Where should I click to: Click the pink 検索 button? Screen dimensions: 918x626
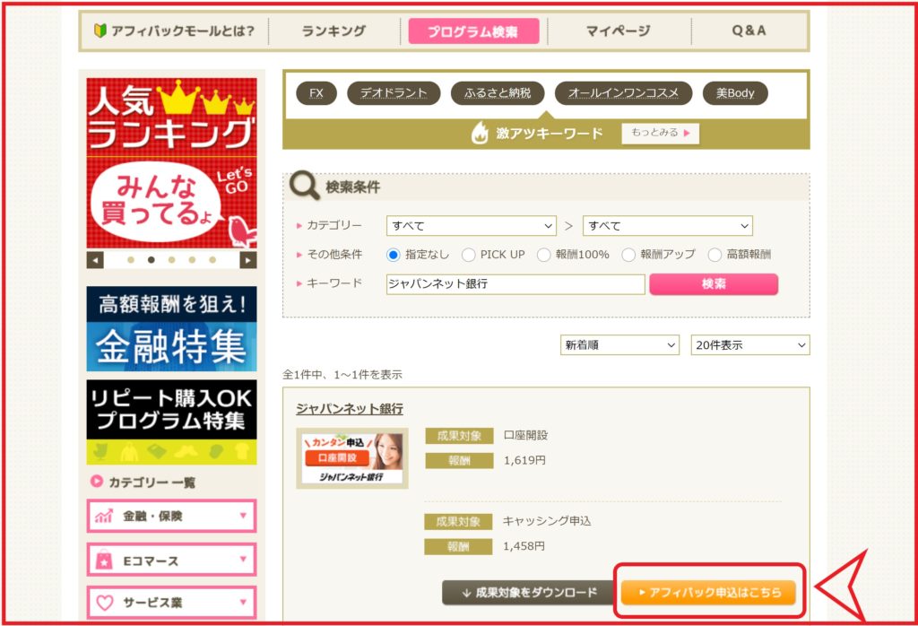[714, 284]
